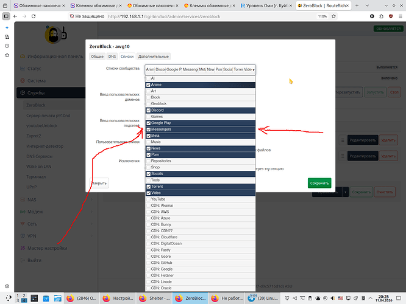Viewport: 406px width, 304px height.
Task: Switch to the Дополнительные tab
Action: pyautogui.click(x=153, y=57)
